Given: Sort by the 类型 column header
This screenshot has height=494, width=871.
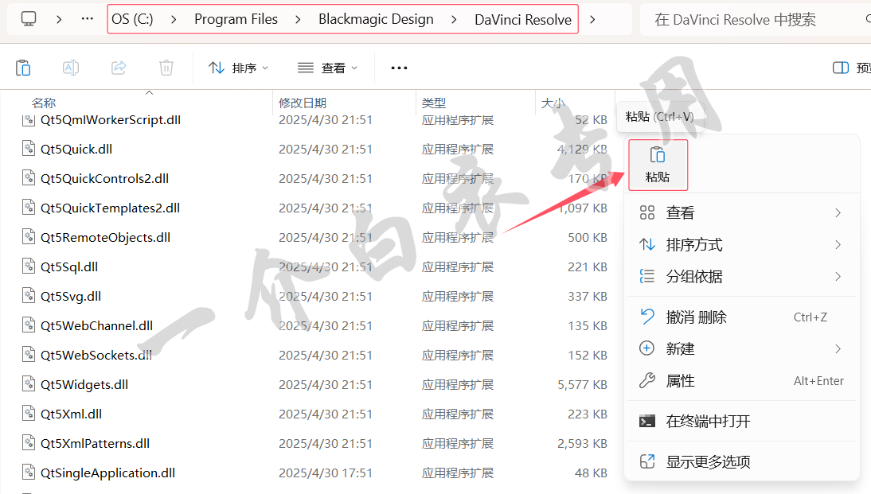Looking at the screenshot, I should pyautogui.click(x=434, y=103).
